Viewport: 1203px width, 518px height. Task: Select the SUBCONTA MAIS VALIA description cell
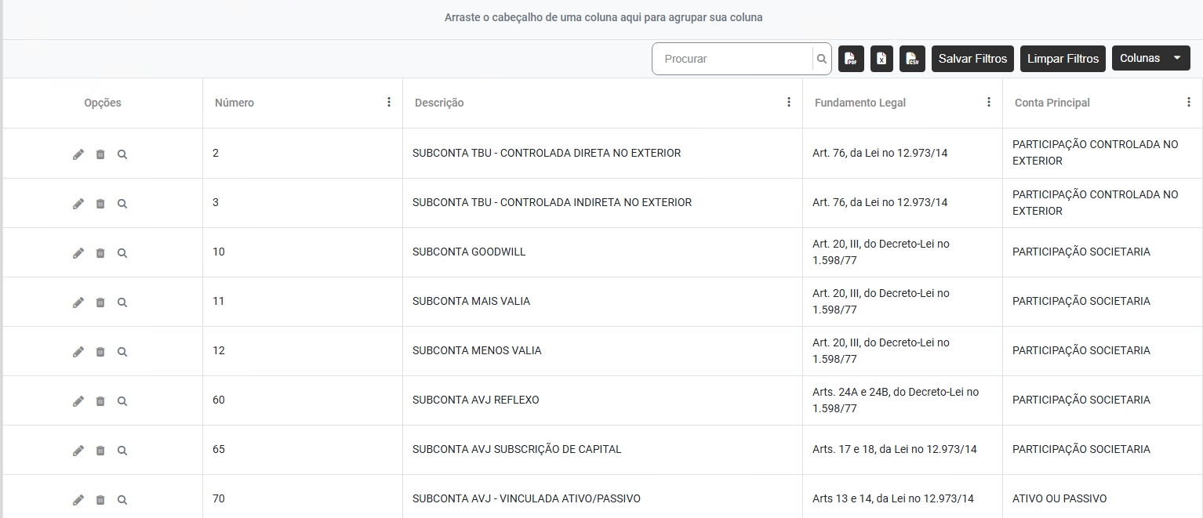[x=602, y=302]
